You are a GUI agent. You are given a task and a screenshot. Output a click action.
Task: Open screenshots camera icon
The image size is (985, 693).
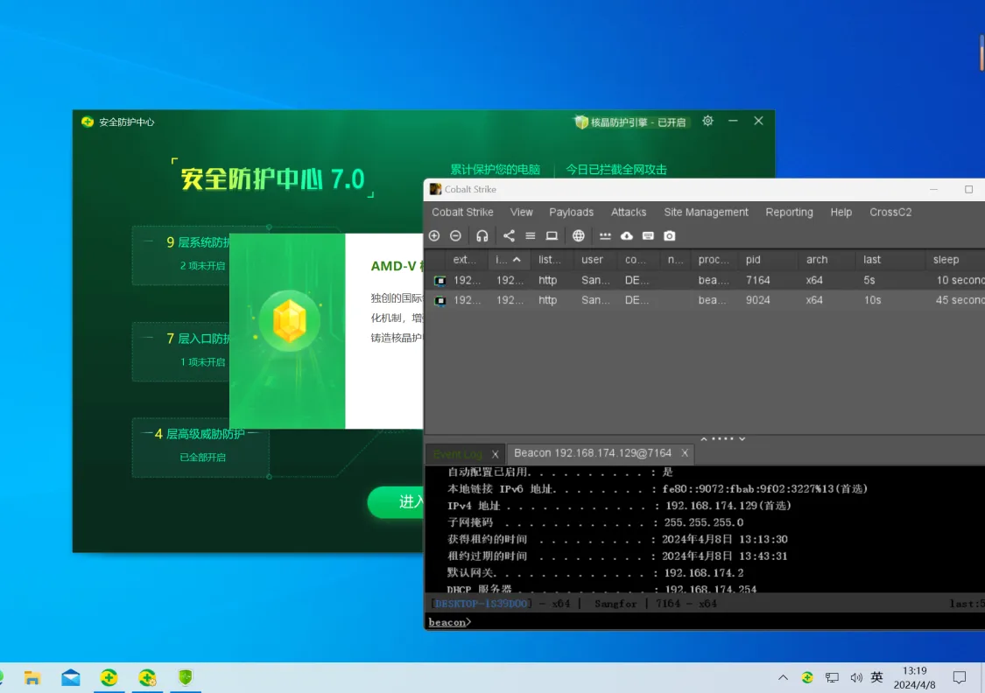coord(670,236)
